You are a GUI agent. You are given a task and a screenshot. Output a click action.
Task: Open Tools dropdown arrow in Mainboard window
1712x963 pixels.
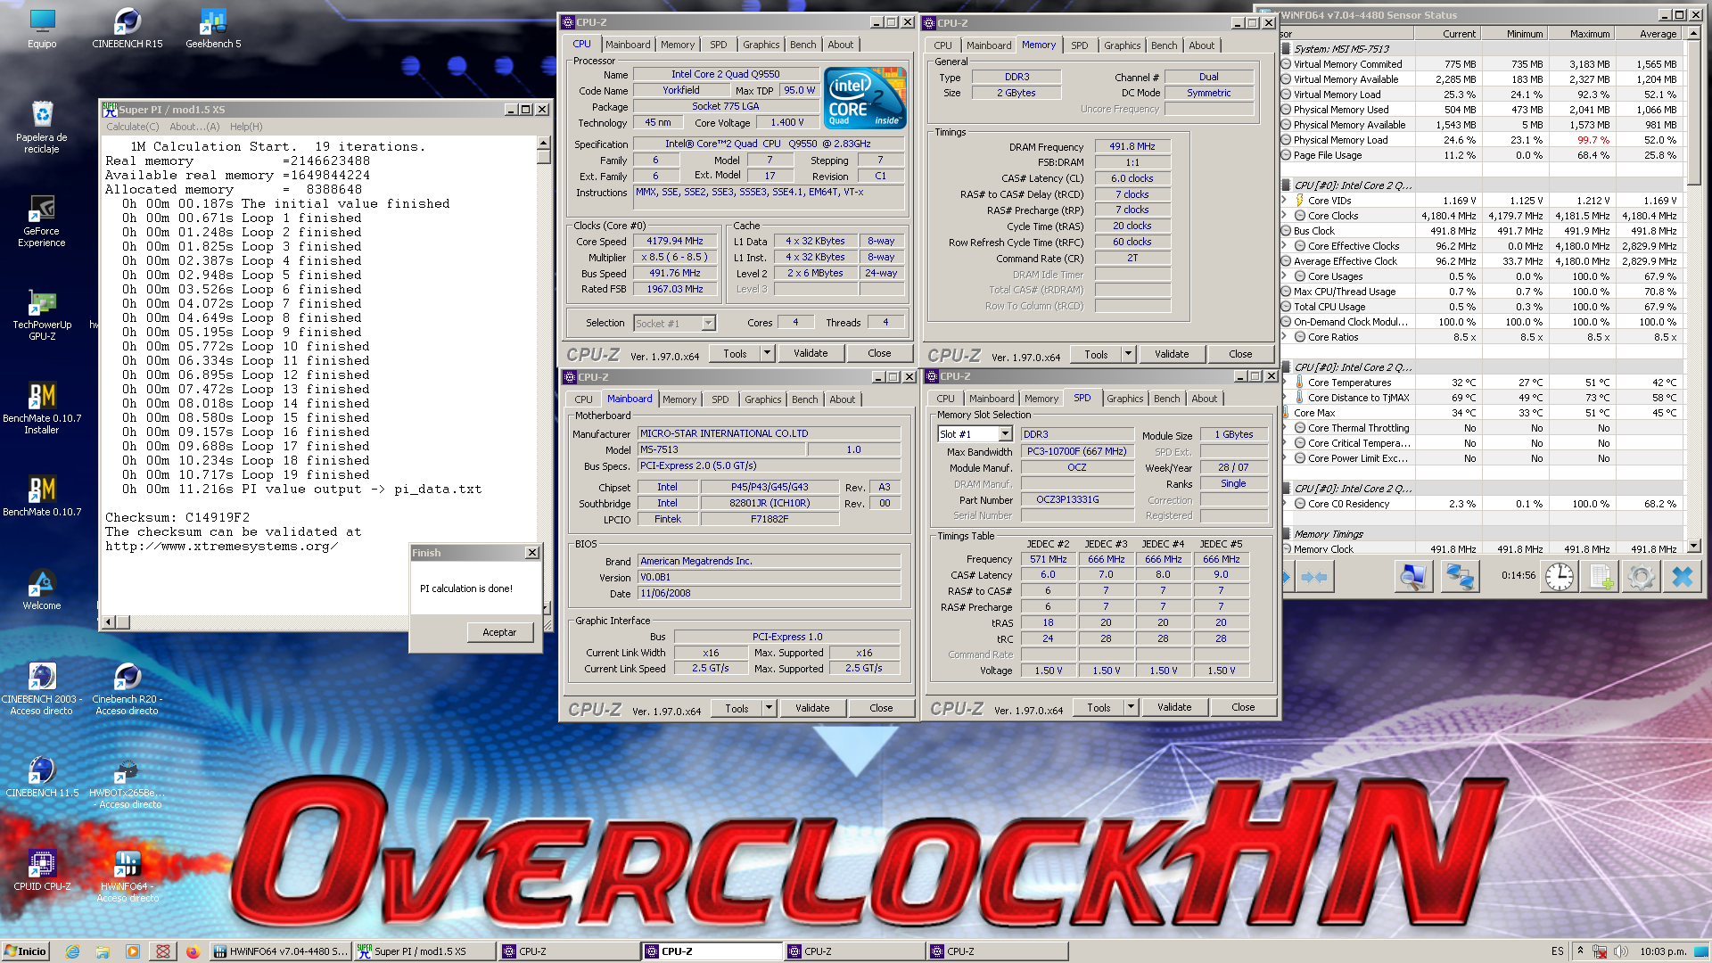(769, 708)
